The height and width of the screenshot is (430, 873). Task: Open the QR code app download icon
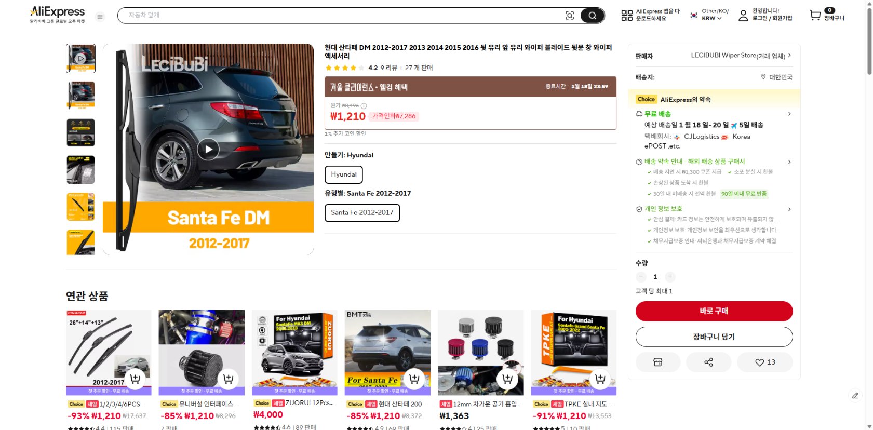click(x=627, y=16)
